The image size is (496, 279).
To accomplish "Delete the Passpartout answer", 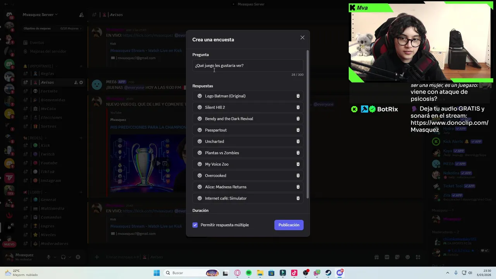I will pyautogui.click(x=298, y=130).
